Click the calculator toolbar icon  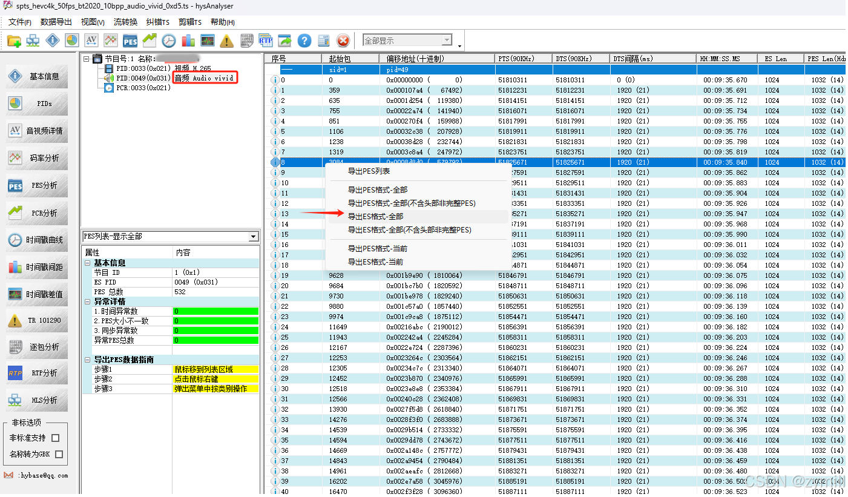coord(324,41)
